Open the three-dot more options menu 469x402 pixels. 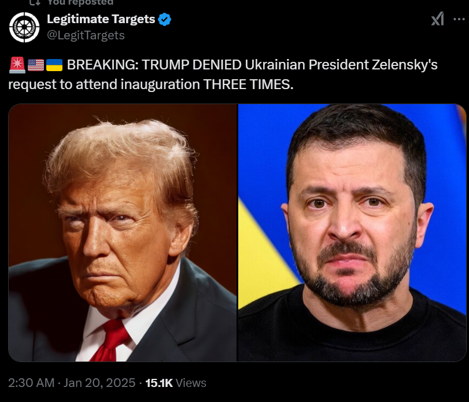459,19
